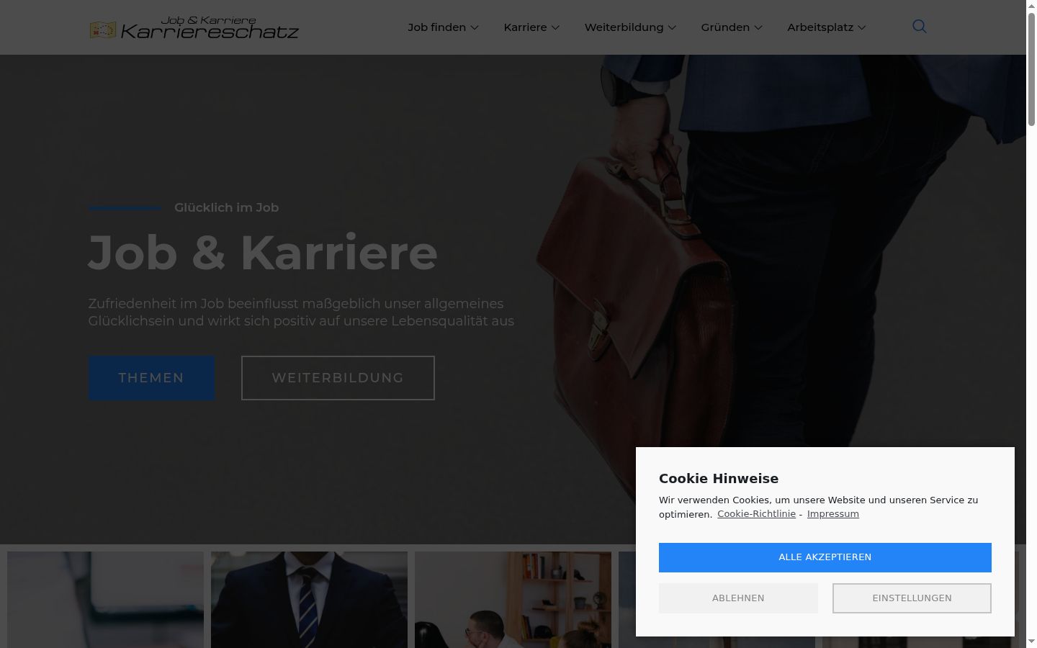Click the blue THEMEN button

pos(151,378)
